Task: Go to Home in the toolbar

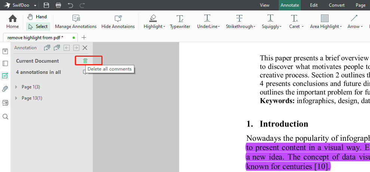Action: point(12,22)
